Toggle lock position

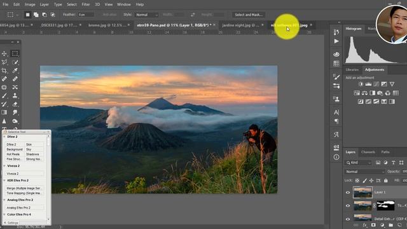coord(371,181)
